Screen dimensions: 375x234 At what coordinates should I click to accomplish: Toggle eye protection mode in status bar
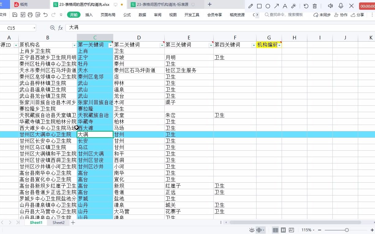coord(252,230)
